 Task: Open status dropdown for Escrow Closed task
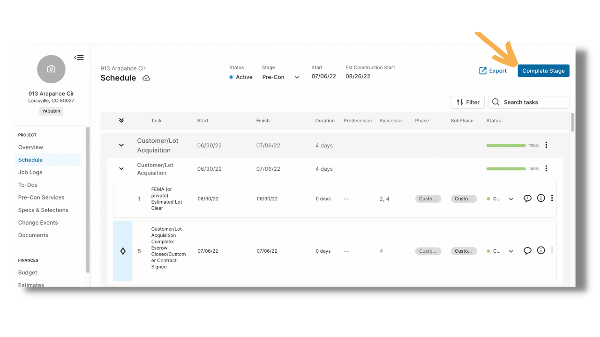pos(511,251)
